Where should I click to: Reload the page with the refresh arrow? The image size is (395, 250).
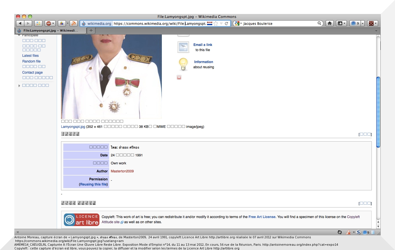227,23
